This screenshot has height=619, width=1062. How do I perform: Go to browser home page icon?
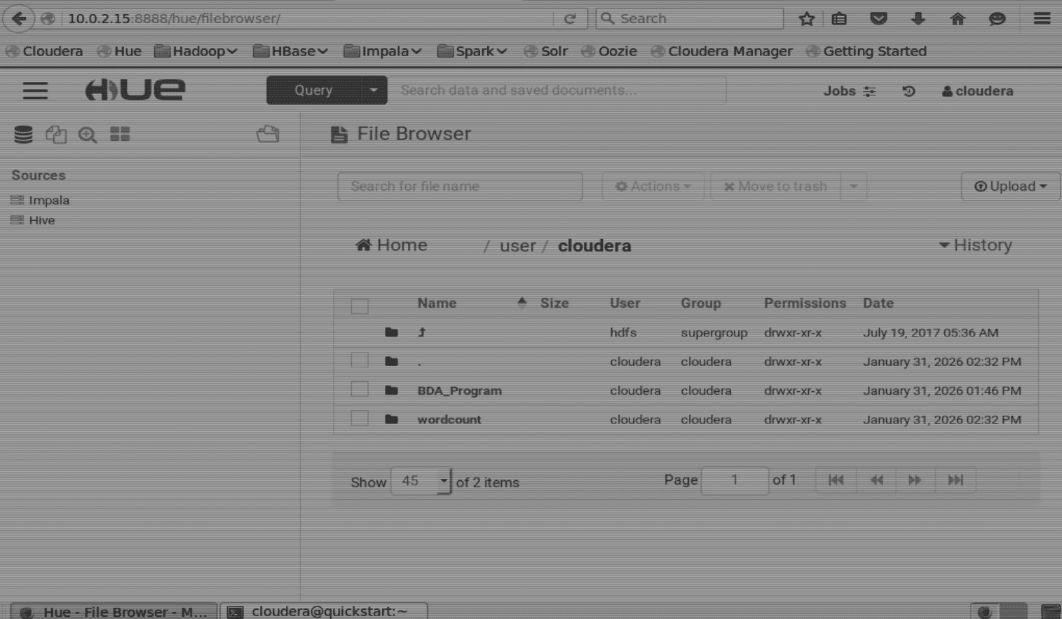pos(958,19)
